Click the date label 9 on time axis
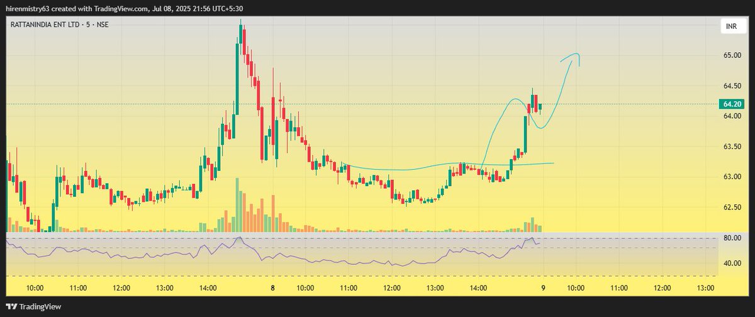This screenshot has height=317, width=755. point(543,287)
